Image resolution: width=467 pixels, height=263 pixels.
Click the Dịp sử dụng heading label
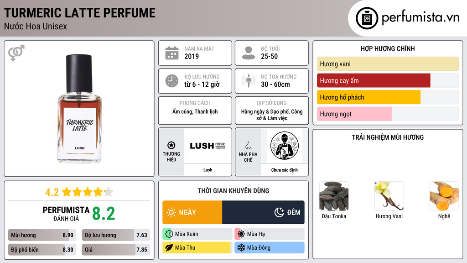272,103
